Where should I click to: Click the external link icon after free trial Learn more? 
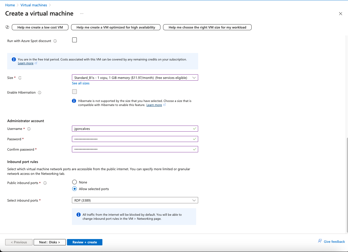point(36,63)
